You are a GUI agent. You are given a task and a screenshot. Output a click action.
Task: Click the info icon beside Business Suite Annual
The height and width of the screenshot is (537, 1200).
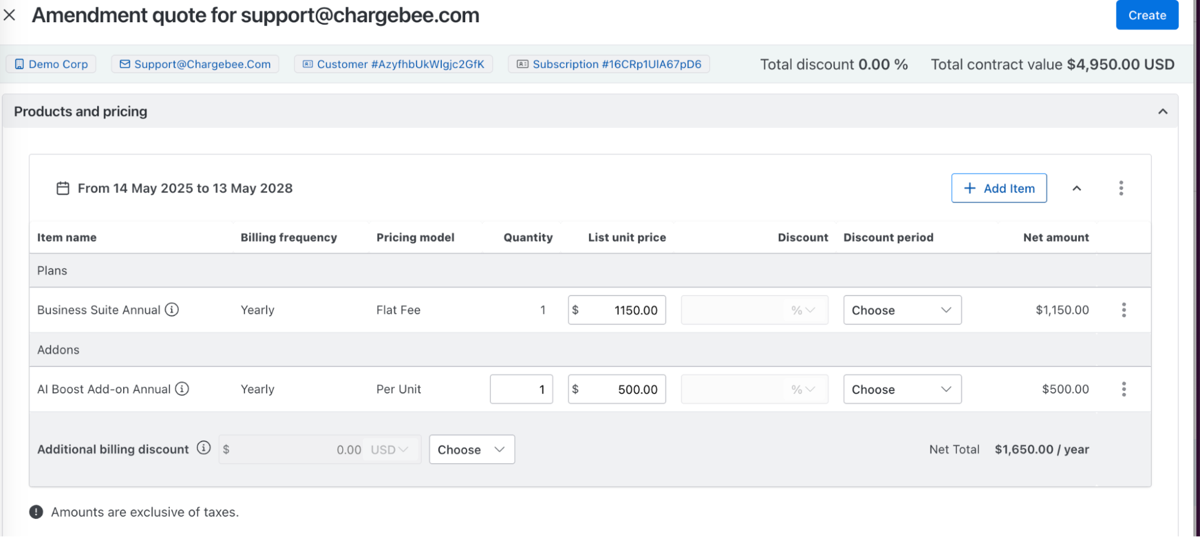click(172, 309)
